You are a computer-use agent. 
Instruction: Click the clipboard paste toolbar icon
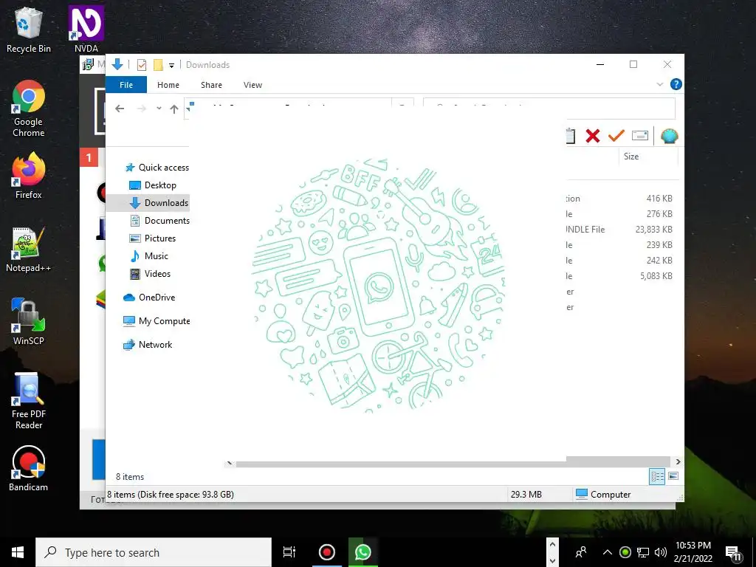pos(571,136)
